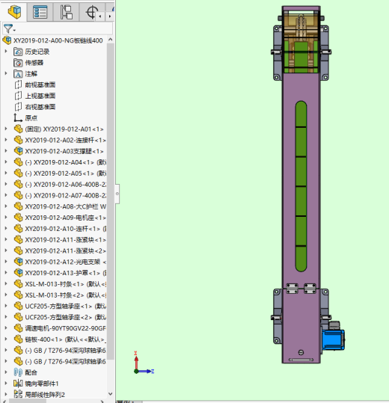Click the 镜向零部件1 mirror icon
Screen dimensions: 389x403
click(x=18, y=384)
